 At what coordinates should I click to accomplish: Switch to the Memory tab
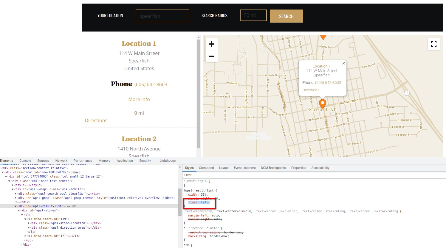[104, 161]
